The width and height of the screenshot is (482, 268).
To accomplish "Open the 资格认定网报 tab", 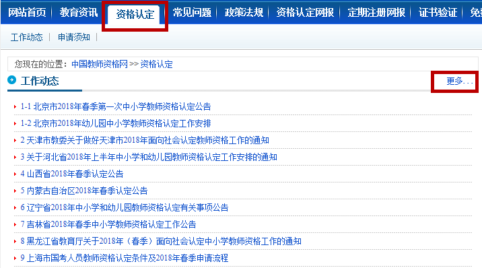I will pyautogui.click(x=305, y=12).
